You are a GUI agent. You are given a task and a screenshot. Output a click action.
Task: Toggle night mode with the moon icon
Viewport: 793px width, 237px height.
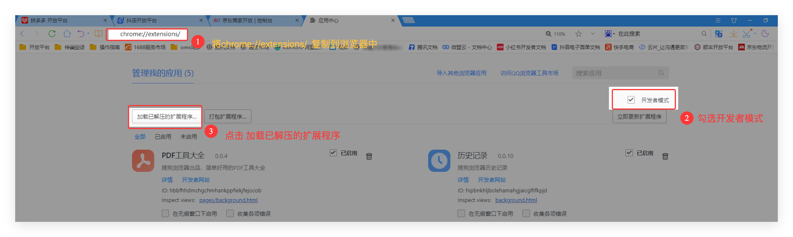pyautogui.click(x=765, y=33)
